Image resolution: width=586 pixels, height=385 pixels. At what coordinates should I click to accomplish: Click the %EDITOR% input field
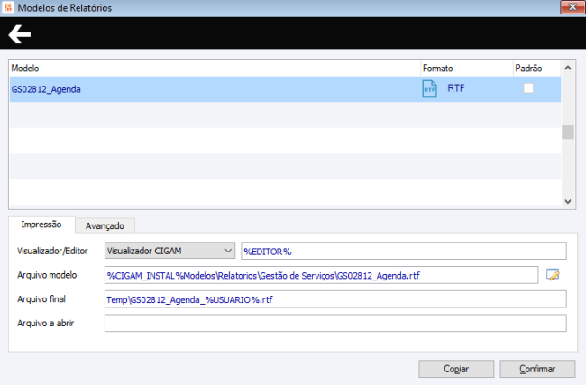point(404,251)
